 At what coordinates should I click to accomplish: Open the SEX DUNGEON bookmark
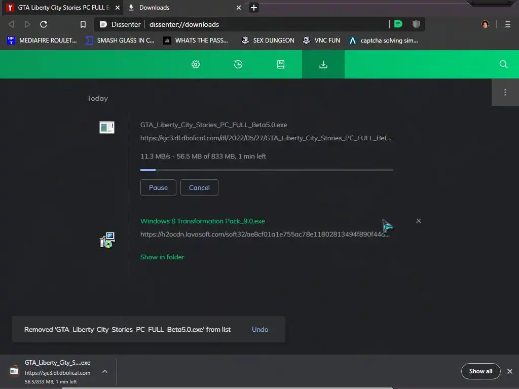click(x=268, y=41)
